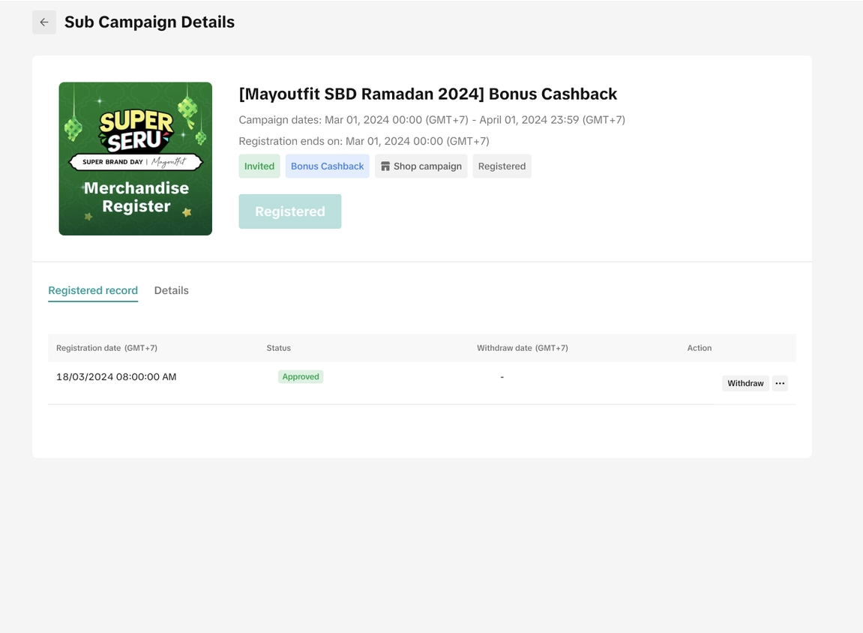
Task: Open the three-dot more actions menu
Action: pos(780,383)
